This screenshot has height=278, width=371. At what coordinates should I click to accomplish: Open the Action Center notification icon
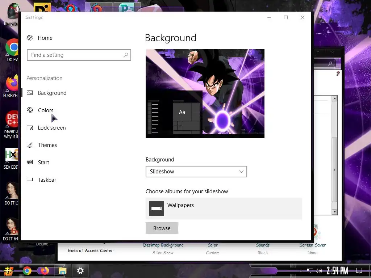point(359,271)
